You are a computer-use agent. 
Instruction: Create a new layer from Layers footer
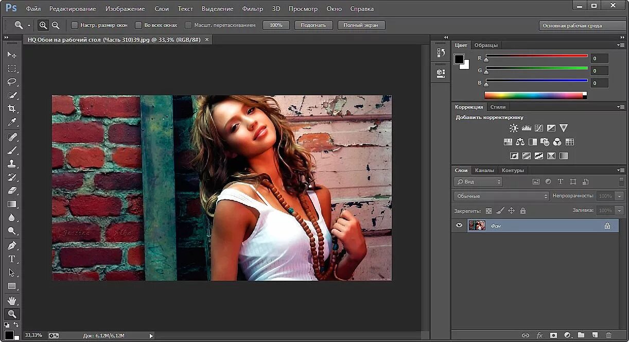595,335
